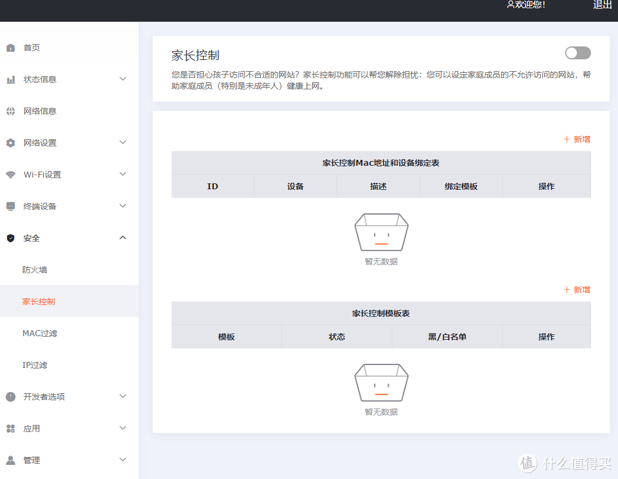Switch to the MAC过滤 page
Viewport: 618px width, 479px height.
tap(38, 333)
